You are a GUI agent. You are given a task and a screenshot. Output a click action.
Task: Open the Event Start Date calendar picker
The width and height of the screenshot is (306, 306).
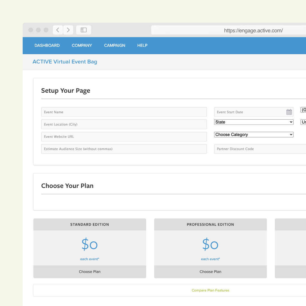pyautogui.click(x=289, y=112)
